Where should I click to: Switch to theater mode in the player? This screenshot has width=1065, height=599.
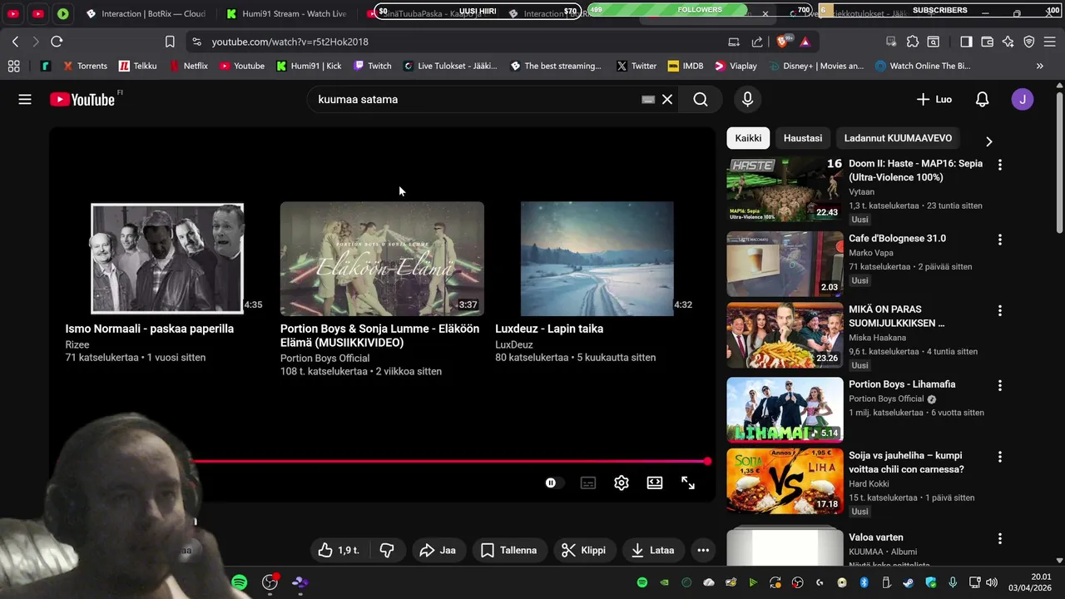pos(655,483)
